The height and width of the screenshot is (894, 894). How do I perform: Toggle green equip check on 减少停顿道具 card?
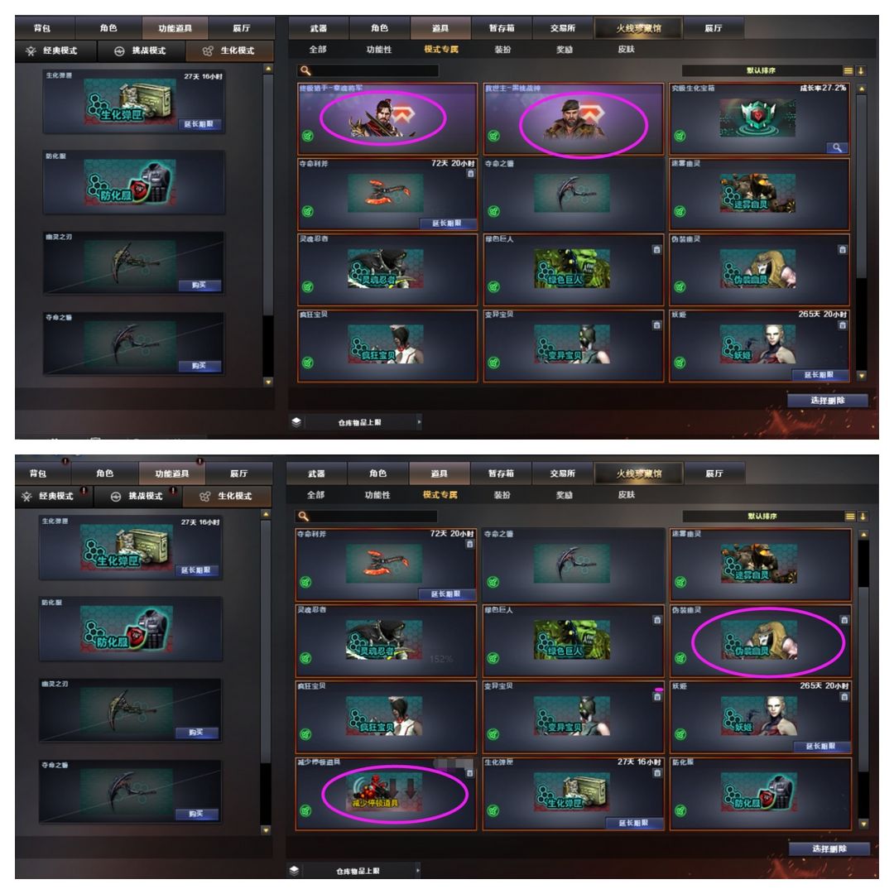click(x=305, y=810)
